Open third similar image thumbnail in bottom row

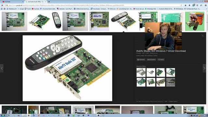point(161,82)
